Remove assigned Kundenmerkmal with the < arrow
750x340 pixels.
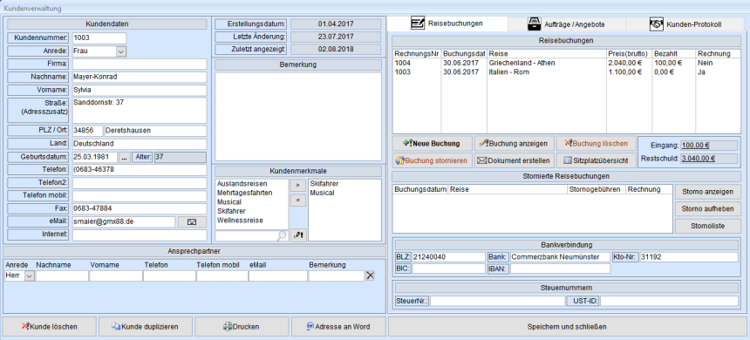click(298, 201)
